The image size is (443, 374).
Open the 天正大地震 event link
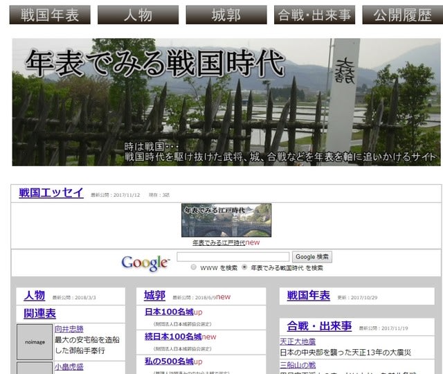tap(298, 341)
